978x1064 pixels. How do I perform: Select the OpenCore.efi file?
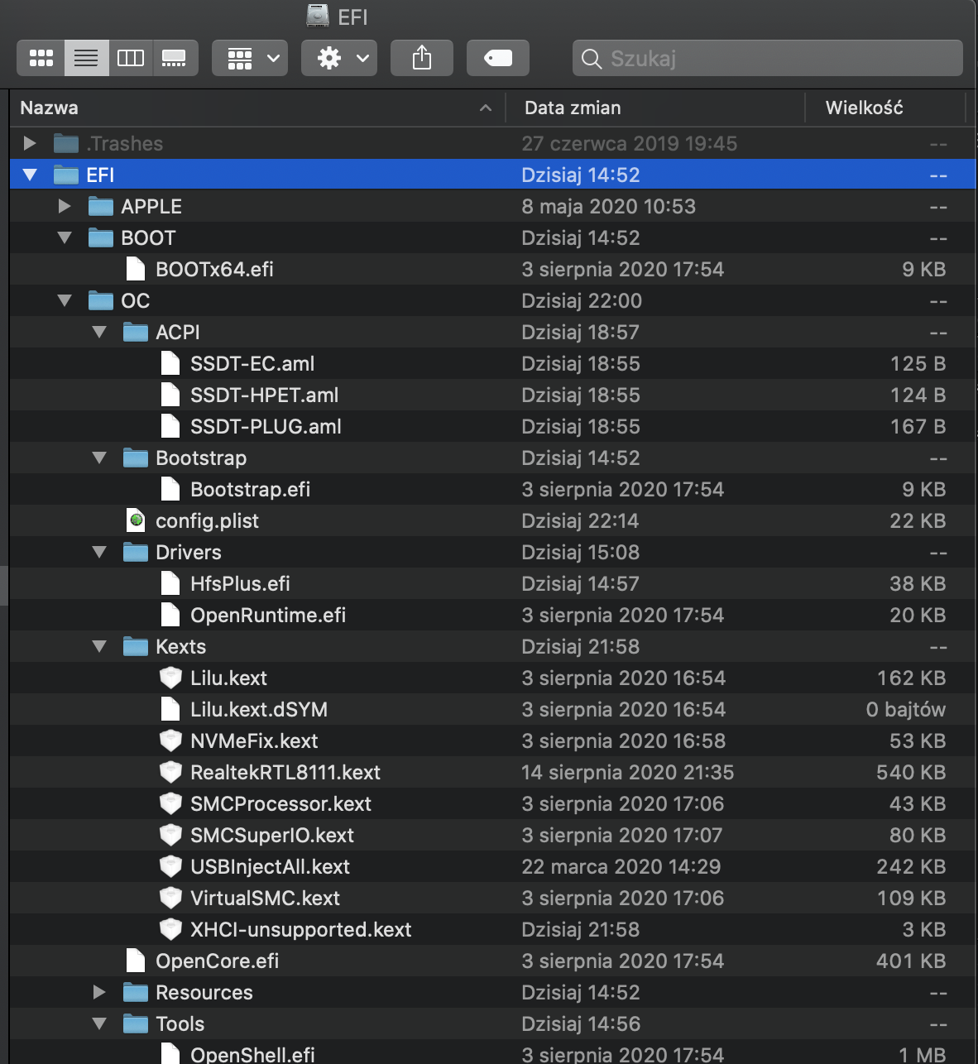217,961
